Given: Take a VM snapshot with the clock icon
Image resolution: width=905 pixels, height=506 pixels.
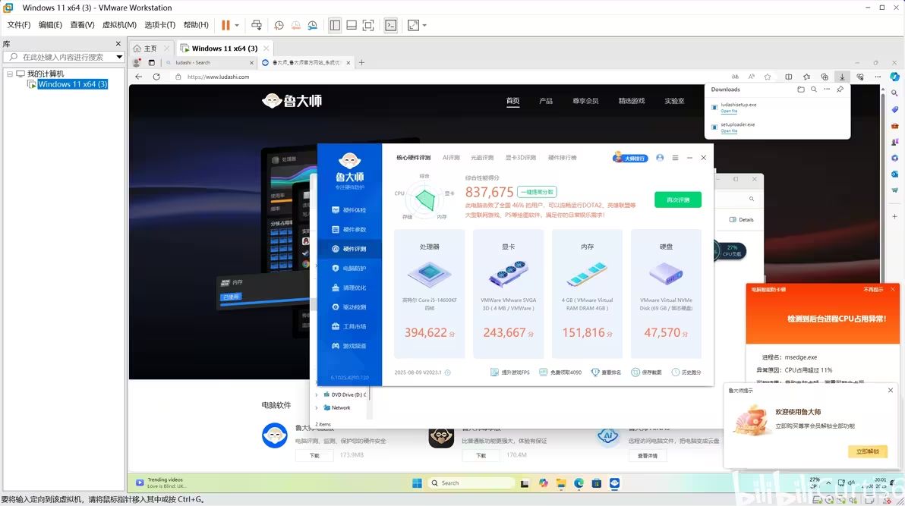Looking at the screenshot, I should pos(279,25).
